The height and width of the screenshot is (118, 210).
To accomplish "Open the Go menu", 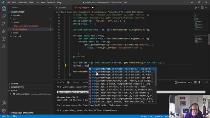I will tap(37, 2).
